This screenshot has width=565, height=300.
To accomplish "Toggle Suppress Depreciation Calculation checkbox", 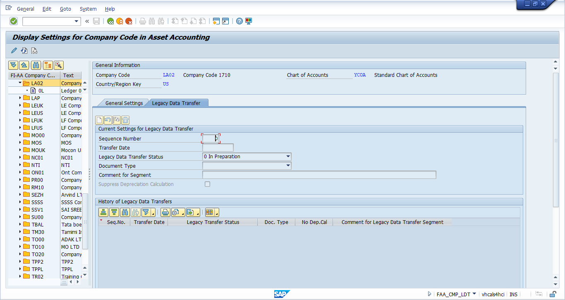I will (x=208, y=184).
